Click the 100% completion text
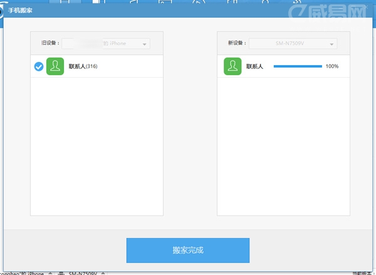376x275 pixels. 332,66
